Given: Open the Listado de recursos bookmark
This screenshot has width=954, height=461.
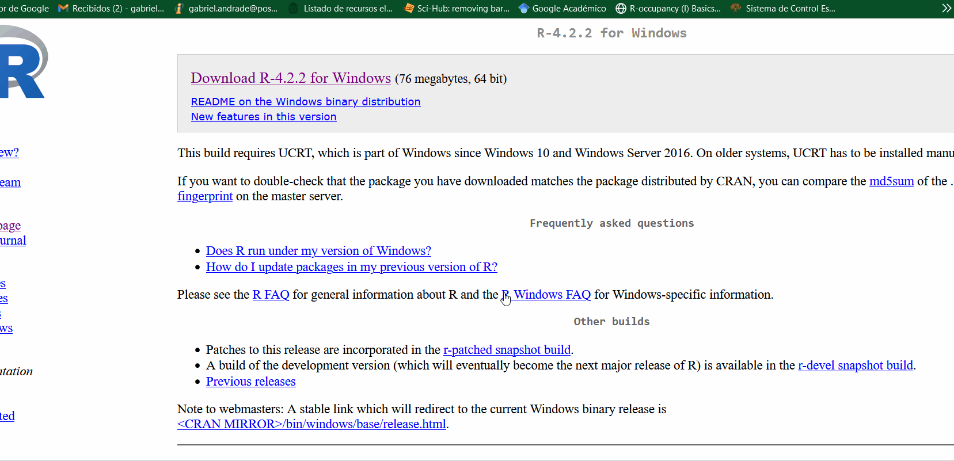Looking at the screenshot, I should pyautogui.click(x=341, y=9).
